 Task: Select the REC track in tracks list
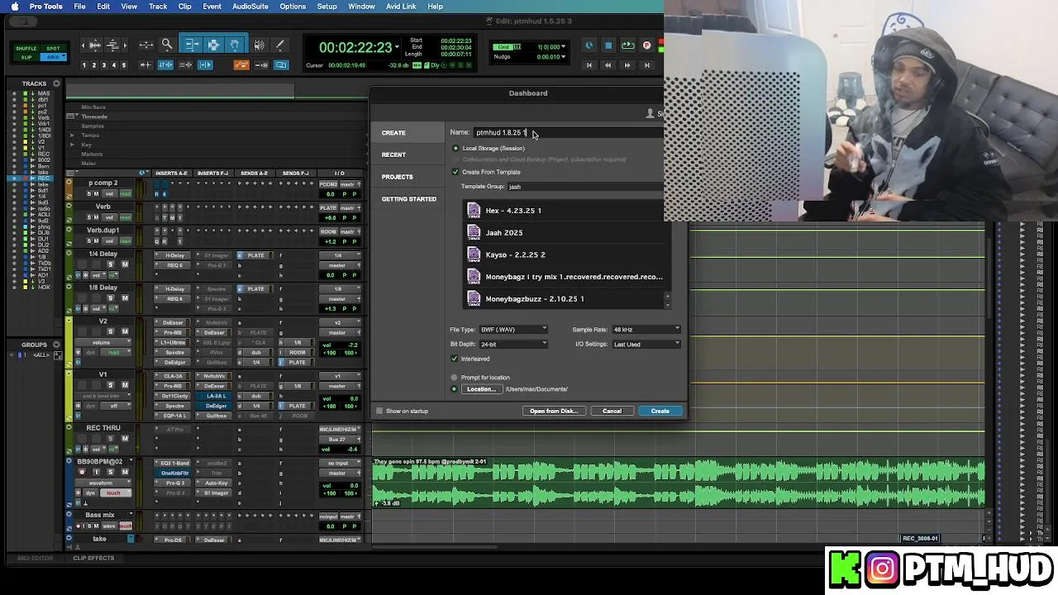tap(44, 178)
